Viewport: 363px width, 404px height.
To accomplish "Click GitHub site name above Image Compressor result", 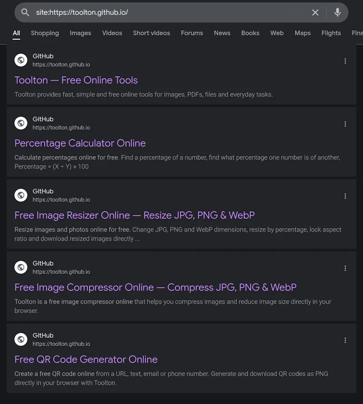I will click(x=43, y=263).
